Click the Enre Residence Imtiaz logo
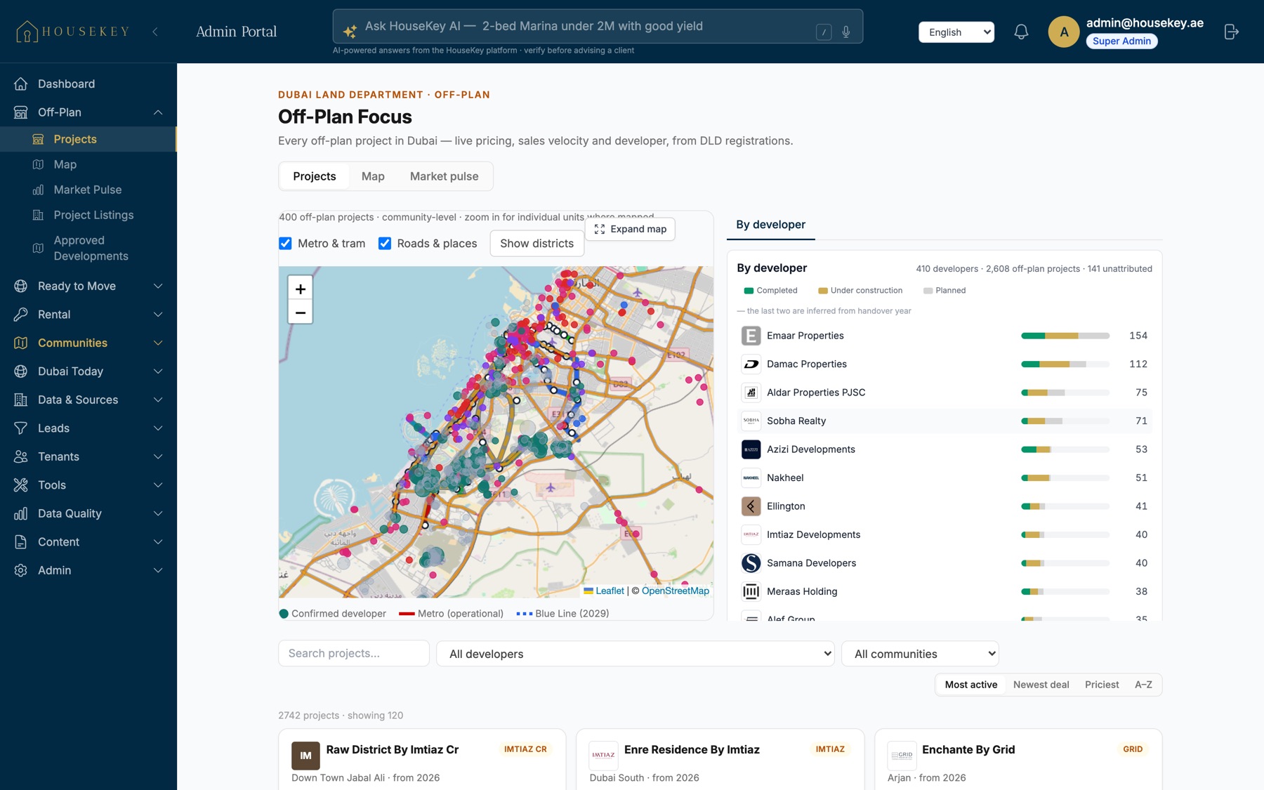The height and width of the screenshot is (790, 1264). point(603,756)
